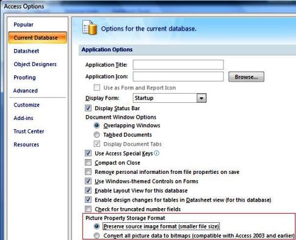Click Browse to pick an application icon

click(246, 77)
